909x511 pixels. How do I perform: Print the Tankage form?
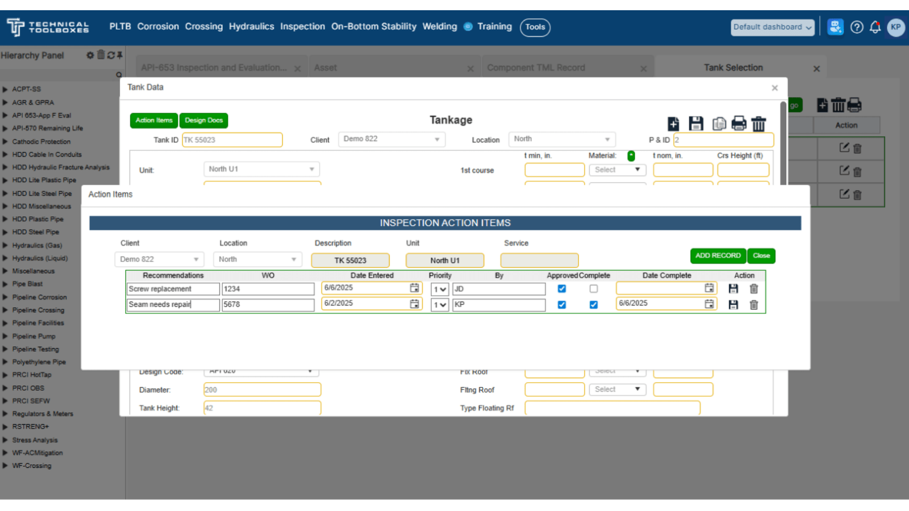tap(739, 124)
